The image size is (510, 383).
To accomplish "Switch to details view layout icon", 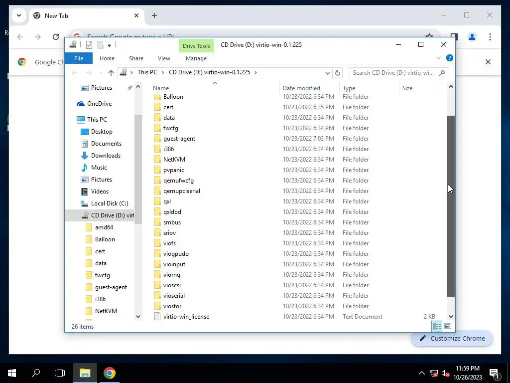I will click(x=437, y=326).
